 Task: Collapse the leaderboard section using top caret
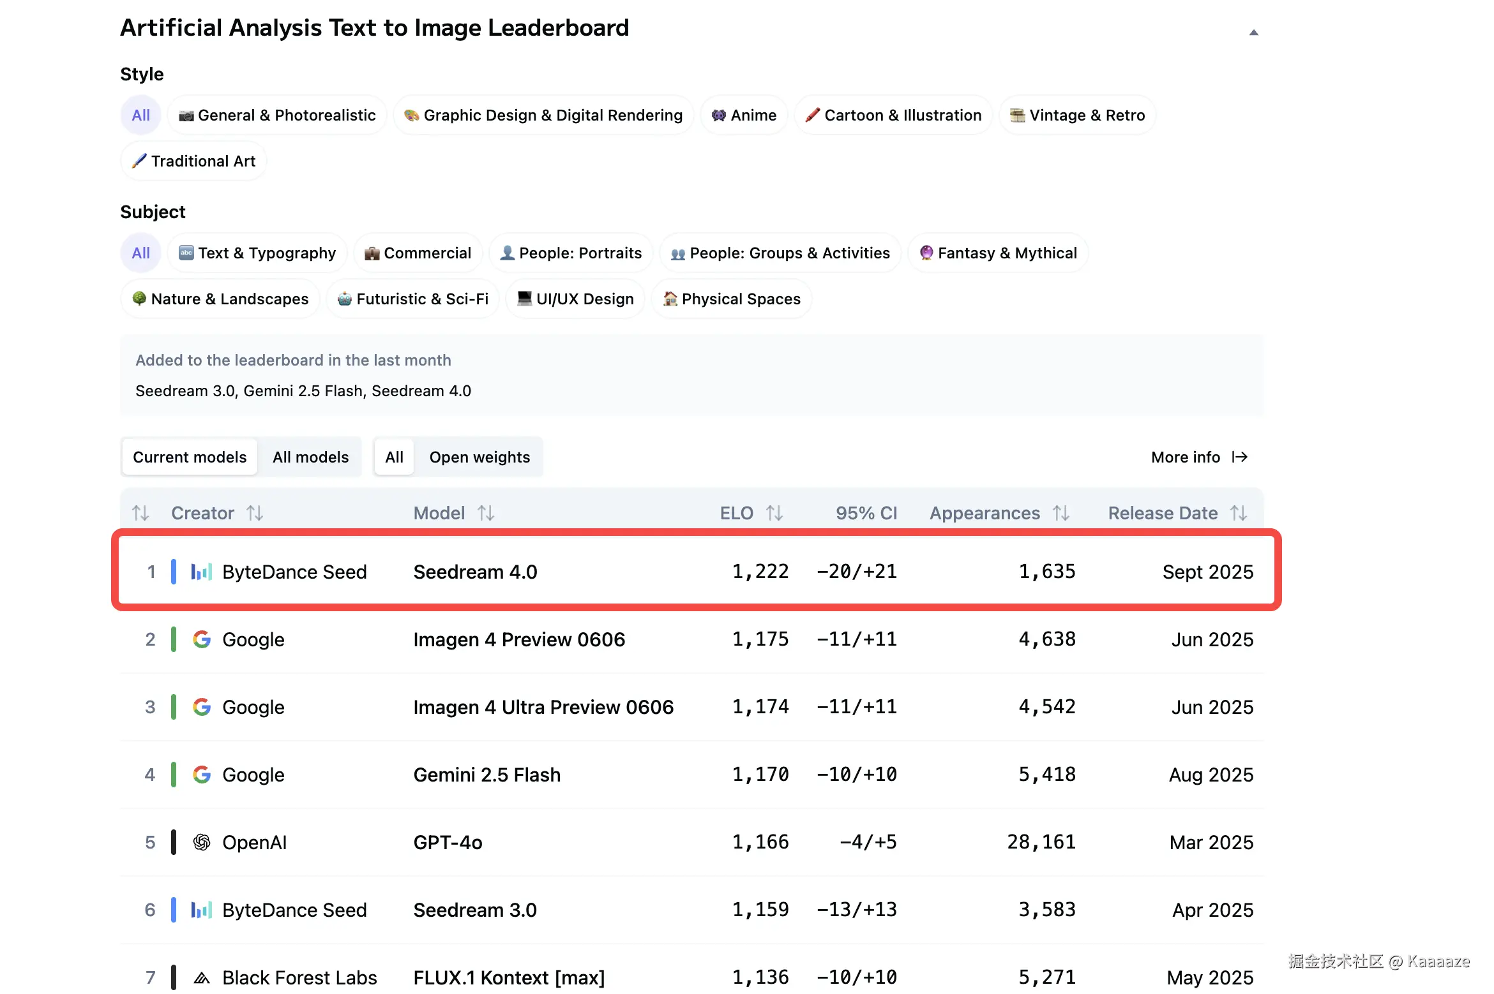(1253, 33)
